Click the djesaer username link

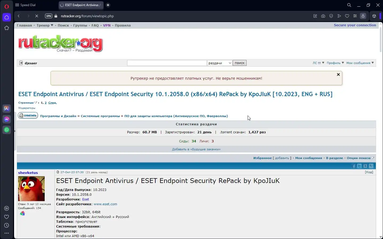(31, 63)
